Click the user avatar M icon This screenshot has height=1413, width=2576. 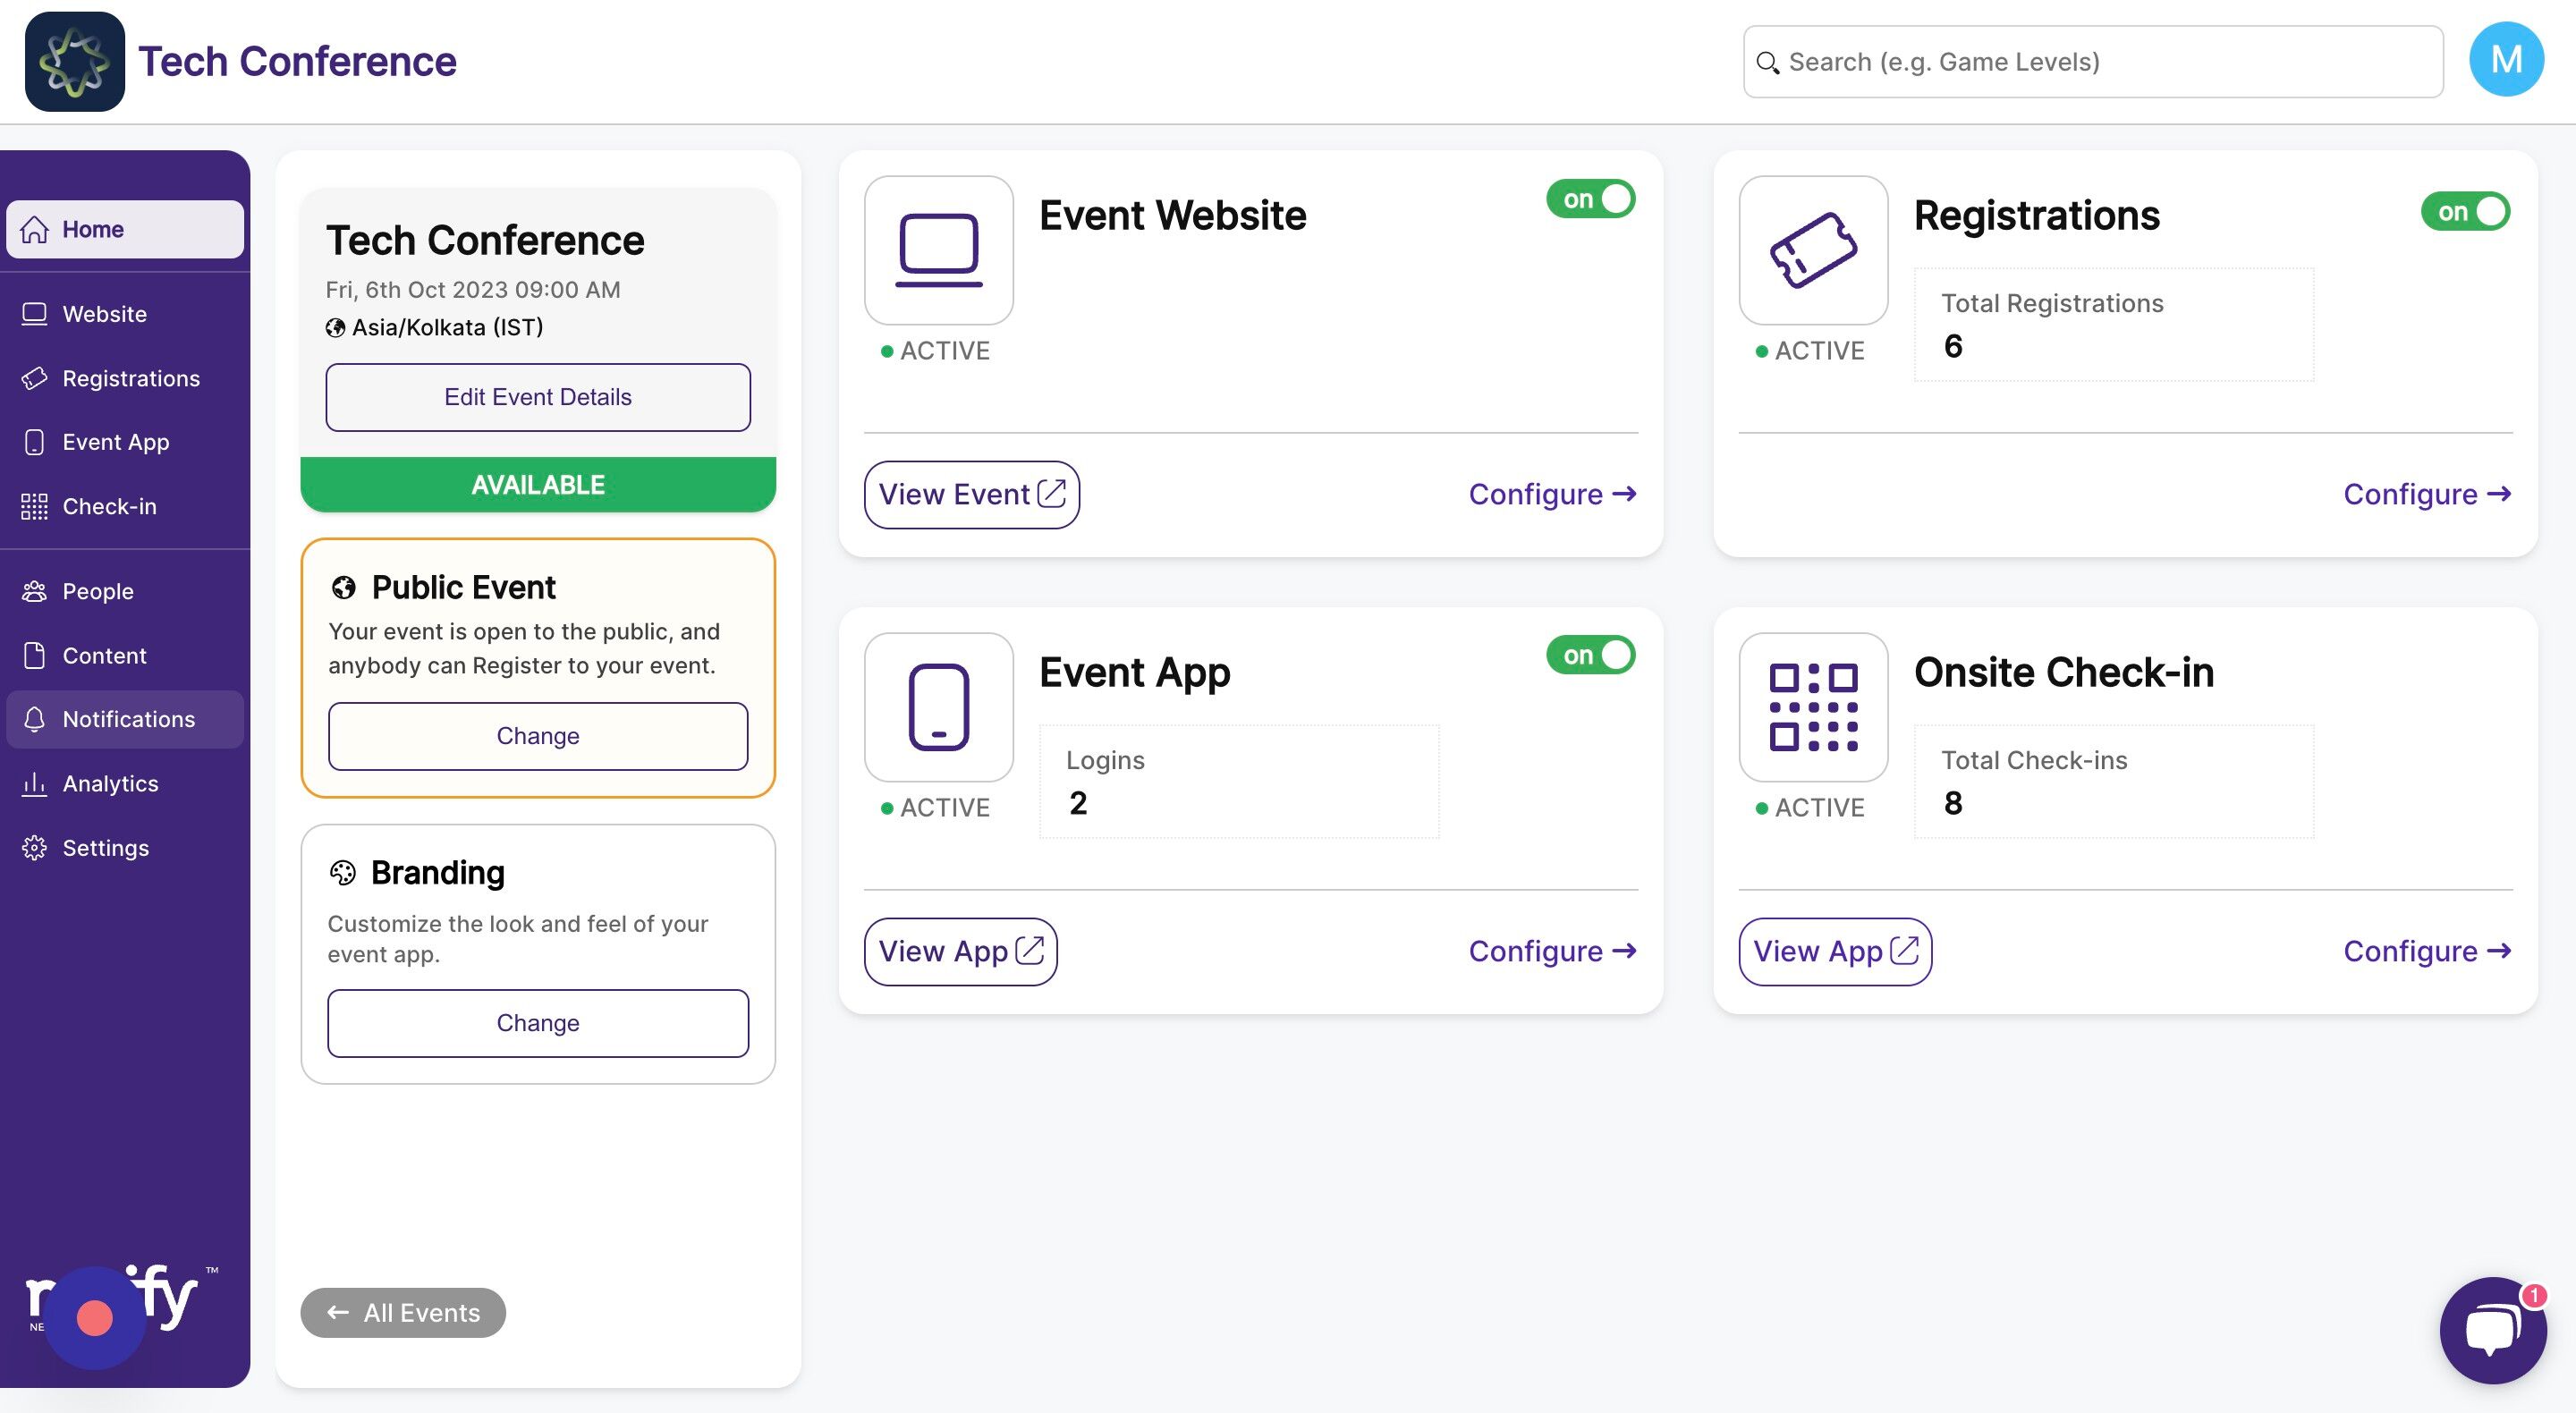click(2505, 60)
